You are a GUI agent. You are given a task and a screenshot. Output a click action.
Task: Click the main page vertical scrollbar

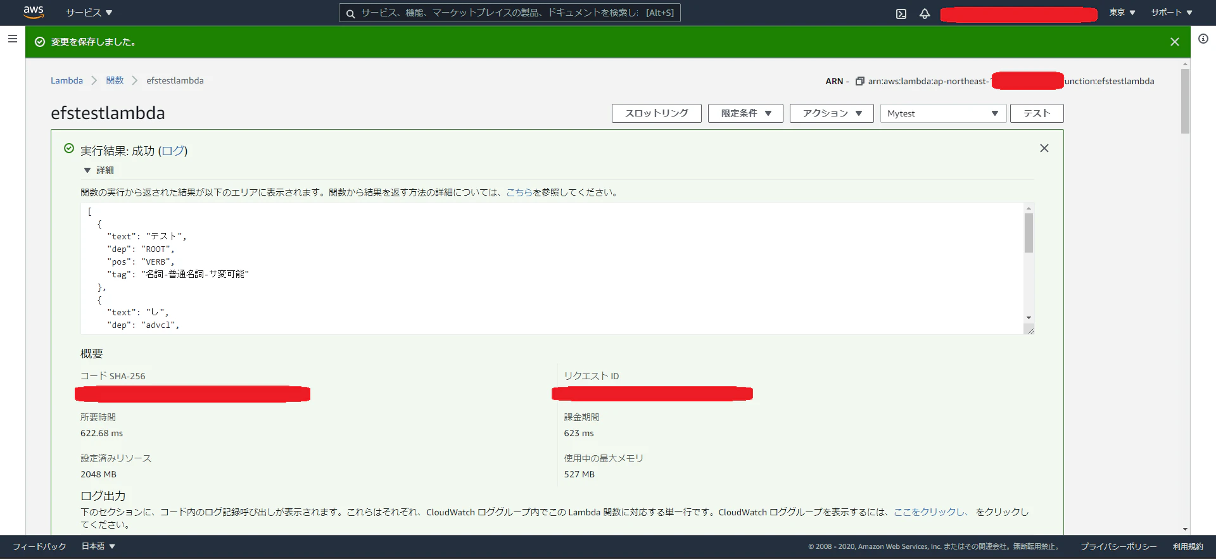click(x=1185, y=101)
